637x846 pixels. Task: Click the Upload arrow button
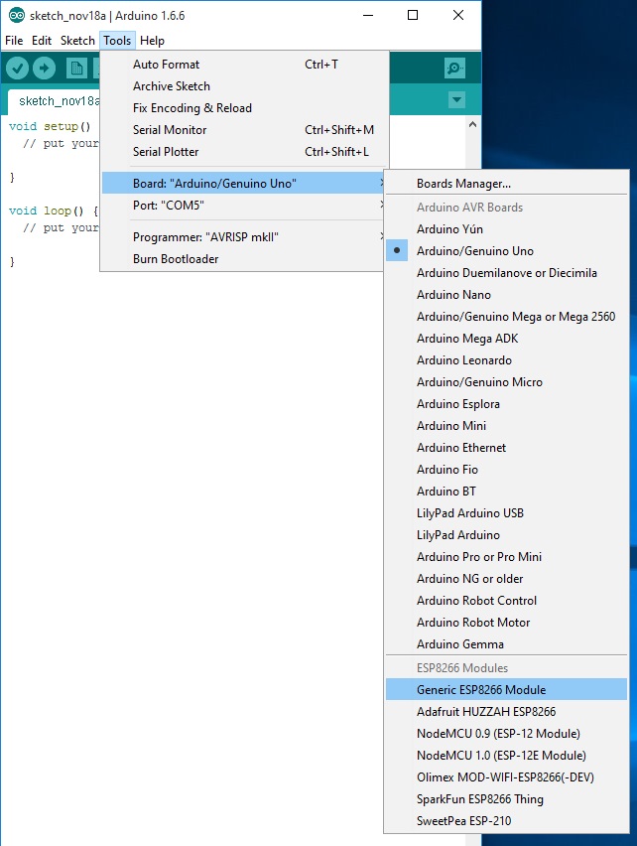click(x=45, y=68)
